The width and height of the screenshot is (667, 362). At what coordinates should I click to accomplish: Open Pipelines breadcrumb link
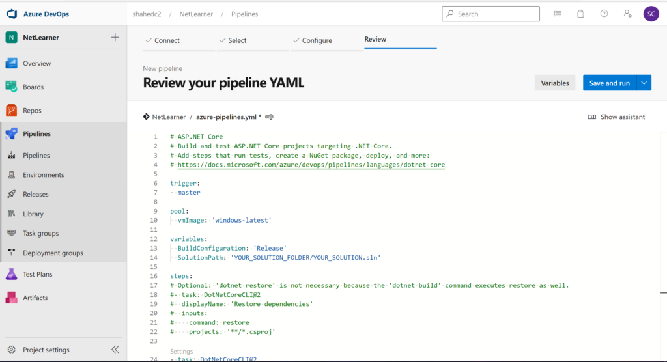click(245, 14)
